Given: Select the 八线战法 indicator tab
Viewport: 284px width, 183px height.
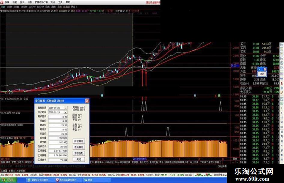Looking at the screenshot, I should [109, 162].
